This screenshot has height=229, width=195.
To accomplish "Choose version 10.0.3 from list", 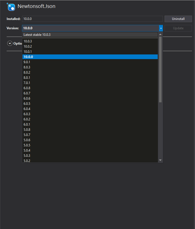I will (x=90, y=41).
